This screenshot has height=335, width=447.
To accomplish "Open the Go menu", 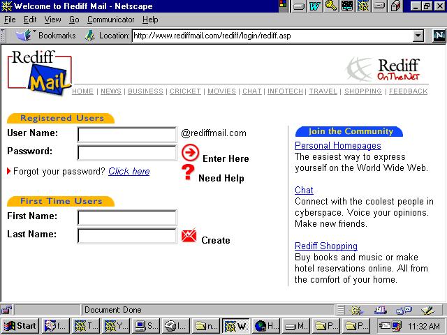I will coord(74,20).
